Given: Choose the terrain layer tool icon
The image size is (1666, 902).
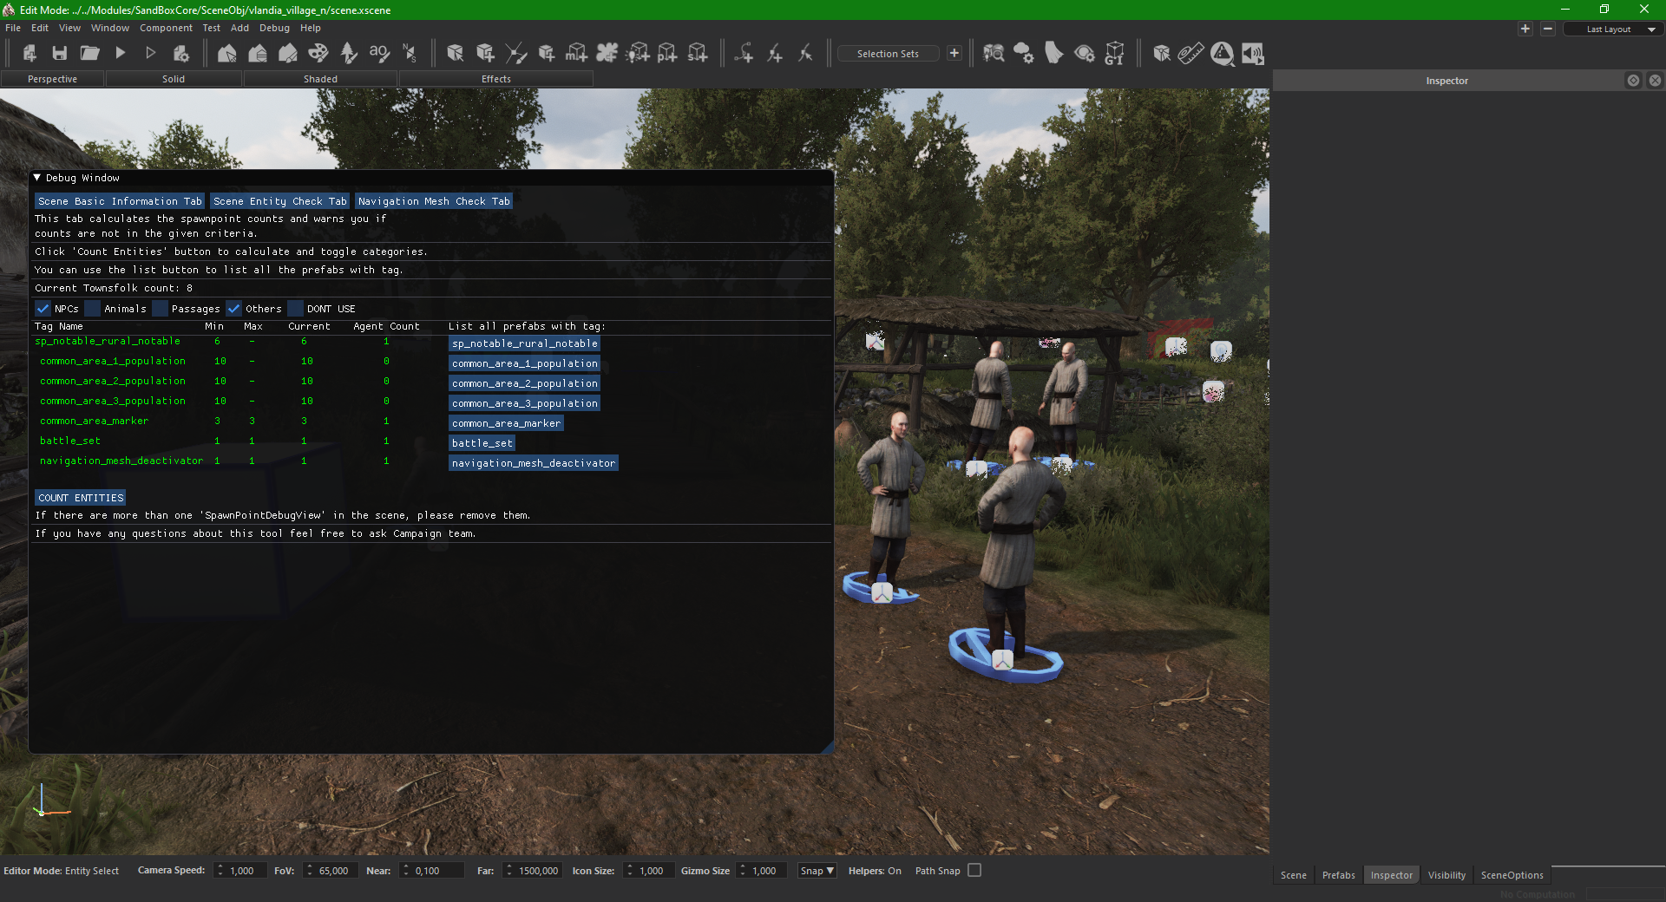Looking at the screenshot, I should point(257,54).
